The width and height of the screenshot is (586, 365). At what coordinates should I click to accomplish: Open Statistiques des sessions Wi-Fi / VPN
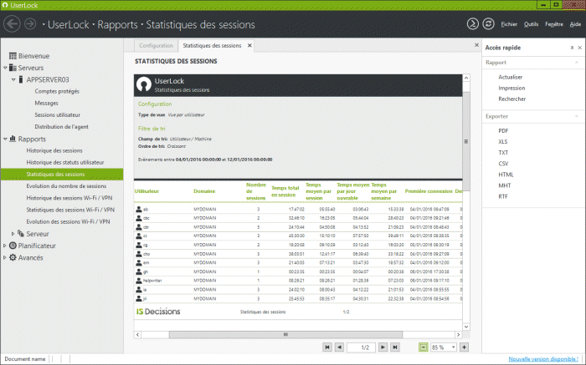70,210
